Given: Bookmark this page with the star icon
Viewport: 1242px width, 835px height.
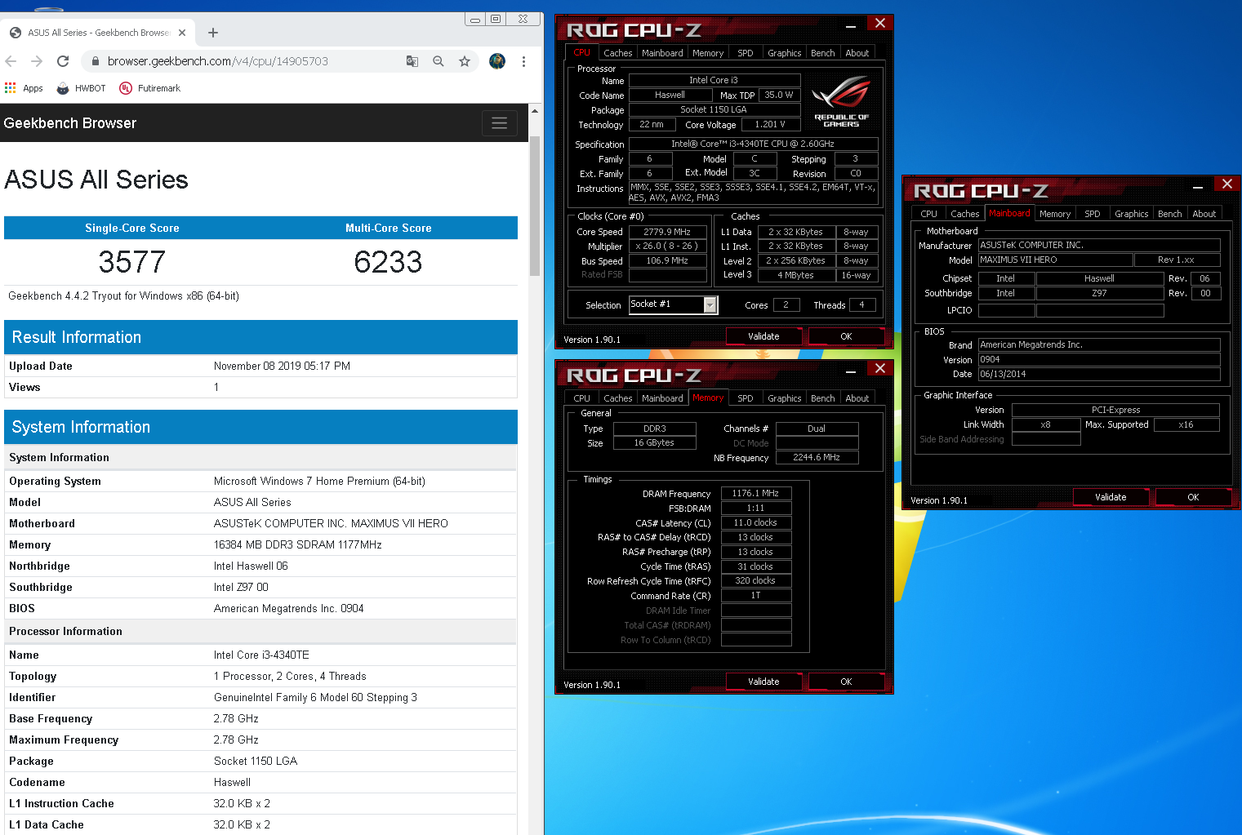Looking at the screenshot, I should [x=465, y=61].
